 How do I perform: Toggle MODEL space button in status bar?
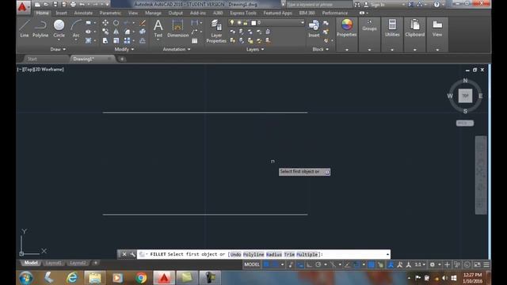point(252,264)
